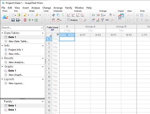Add a new sheet with green plus icon
Screen dimensions: 150x114
30,20
